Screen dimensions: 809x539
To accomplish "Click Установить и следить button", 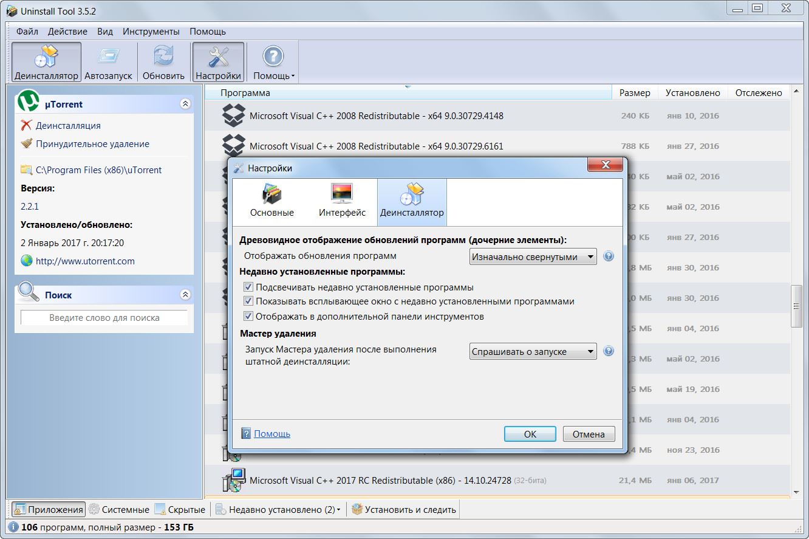I will tap(404, 509).
